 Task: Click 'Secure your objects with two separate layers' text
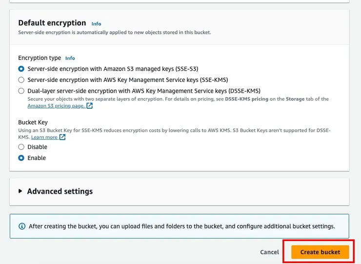(x=178, y=102)
